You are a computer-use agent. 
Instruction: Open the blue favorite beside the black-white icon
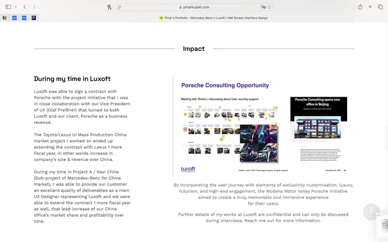coord(14,18)
